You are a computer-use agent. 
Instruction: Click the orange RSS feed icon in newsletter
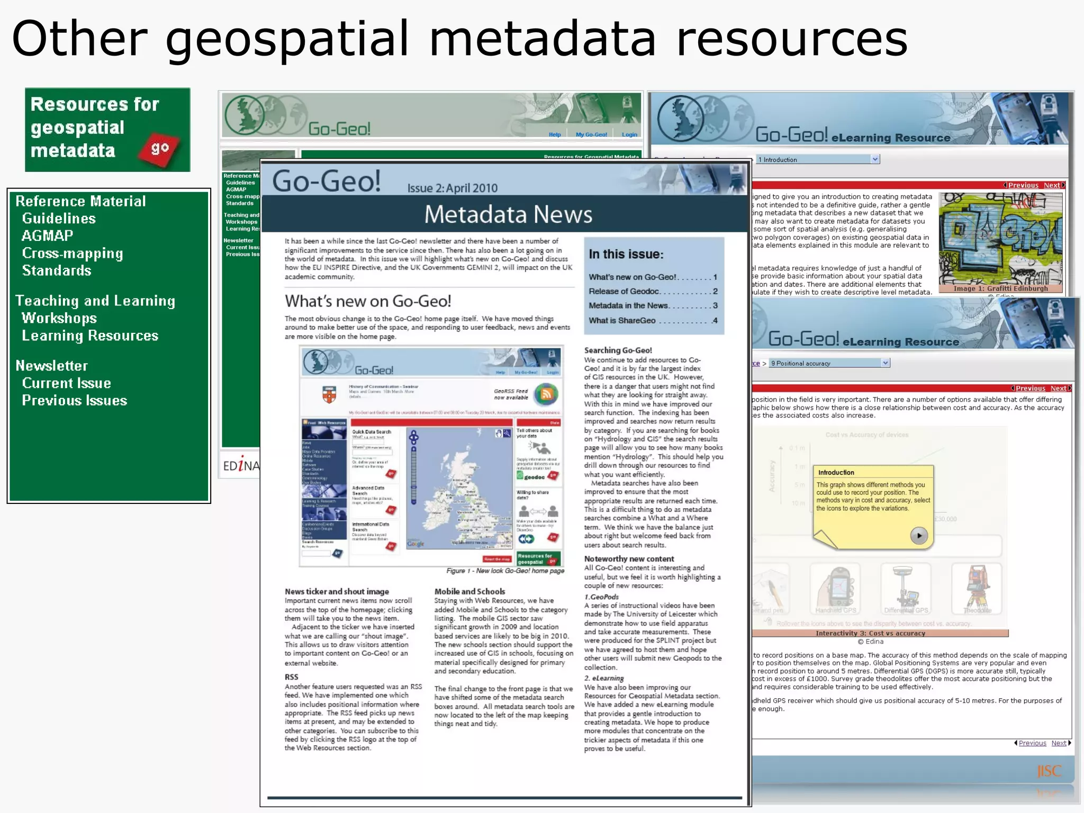coord(547,394)
